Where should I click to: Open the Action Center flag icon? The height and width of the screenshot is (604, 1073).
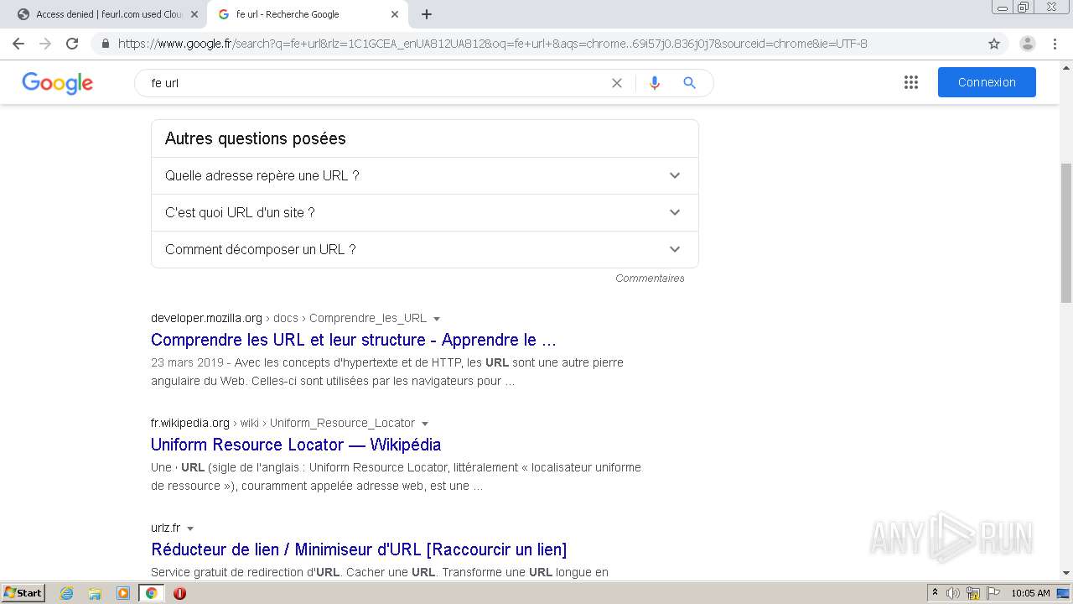pyautogui.click(x=993, y=593)
